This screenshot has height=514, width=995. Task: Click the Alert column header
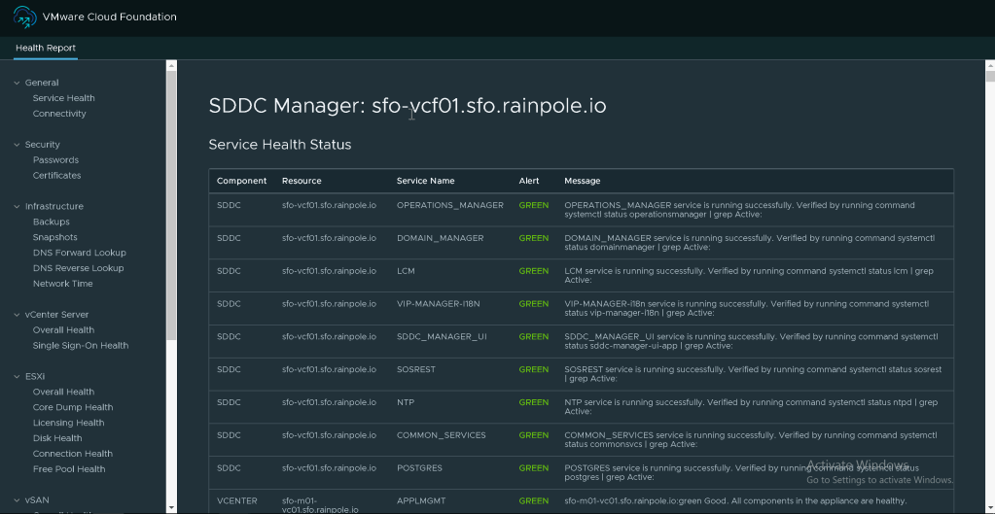click(528, 181)
